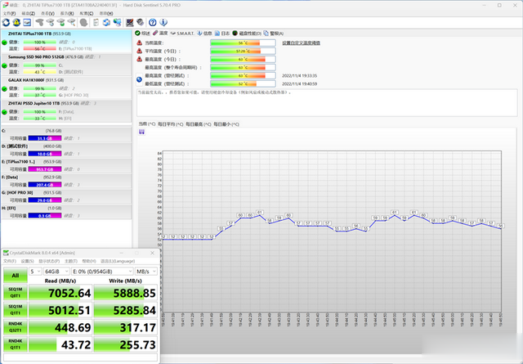The image size is (523, 364).
Task: Open the 文件 menu in CrystalDiskMark
Action: 10,262
